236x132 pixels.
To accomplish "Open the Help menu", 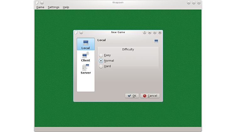I will tap(66, 7).
